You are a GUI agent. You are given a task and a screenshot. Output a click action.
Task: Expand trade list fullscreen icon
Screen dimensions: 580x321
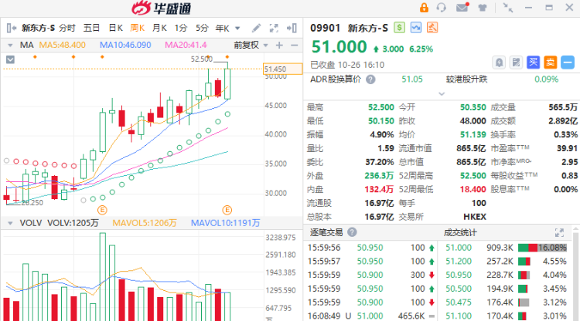[559, 232]
